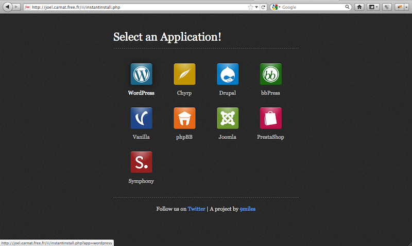Go forward with the browser forward arrow
Screen dimensions: 412x246
coord(16,7)
